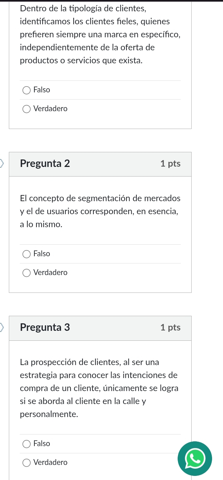Choose Verdadero radio button in Pregunta 2
Image resolution: width=223 pixels, height=480 pixels.
(x=26, y=273)
